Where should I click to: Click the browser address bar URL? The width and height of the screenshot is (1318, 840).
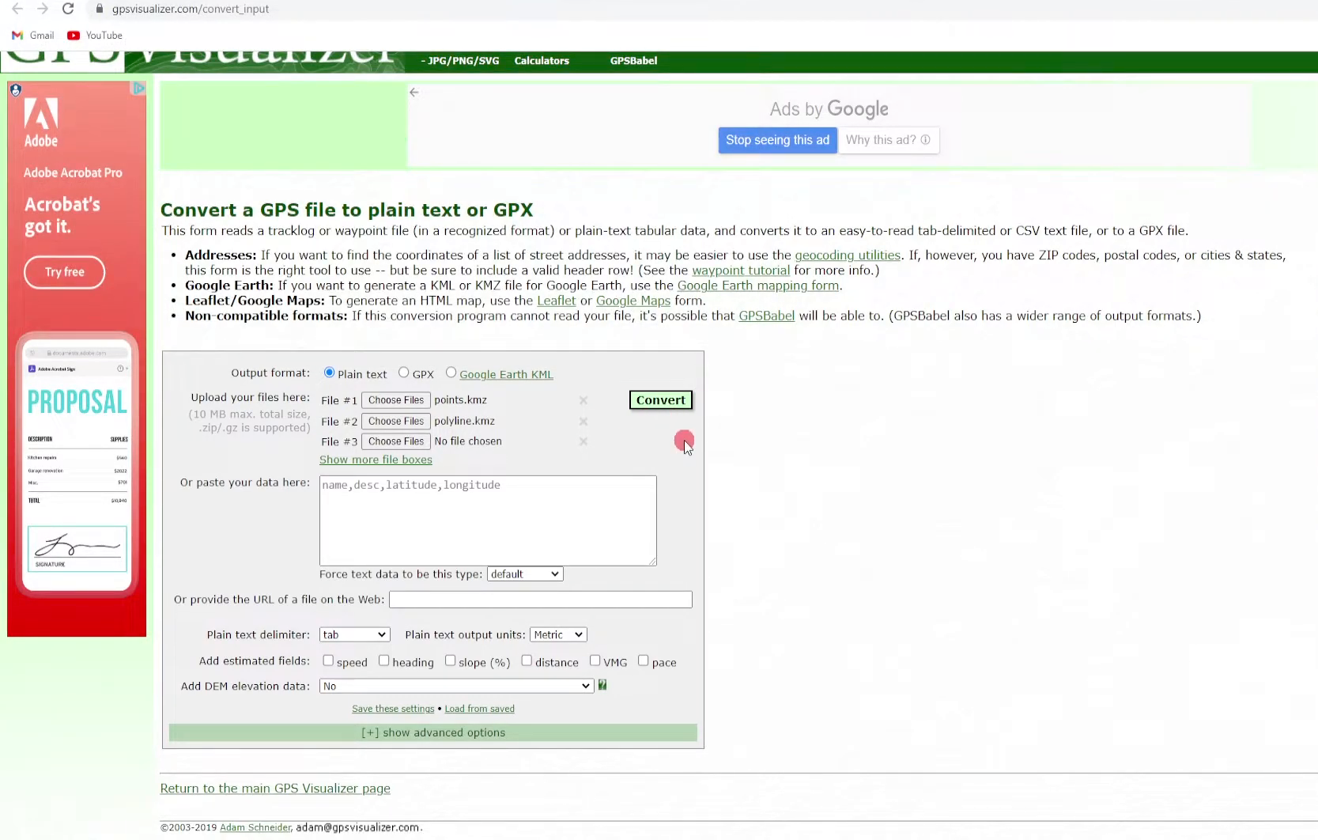click(x=191, y=9)
